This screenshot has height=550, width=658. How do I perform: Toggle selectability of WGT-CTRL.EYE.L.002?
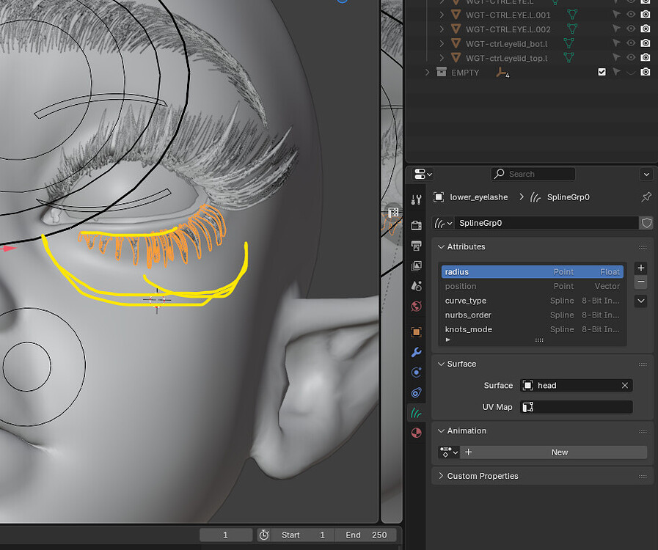tap(616, 29)
